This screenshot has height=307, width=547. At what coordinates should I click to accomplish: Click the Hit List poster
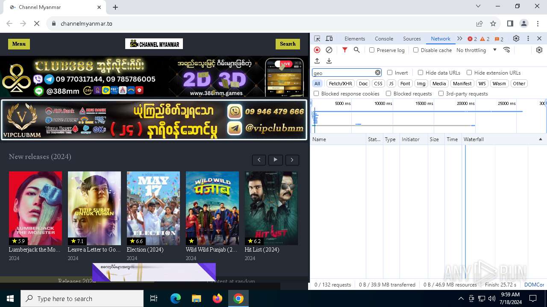coord(271,208)
